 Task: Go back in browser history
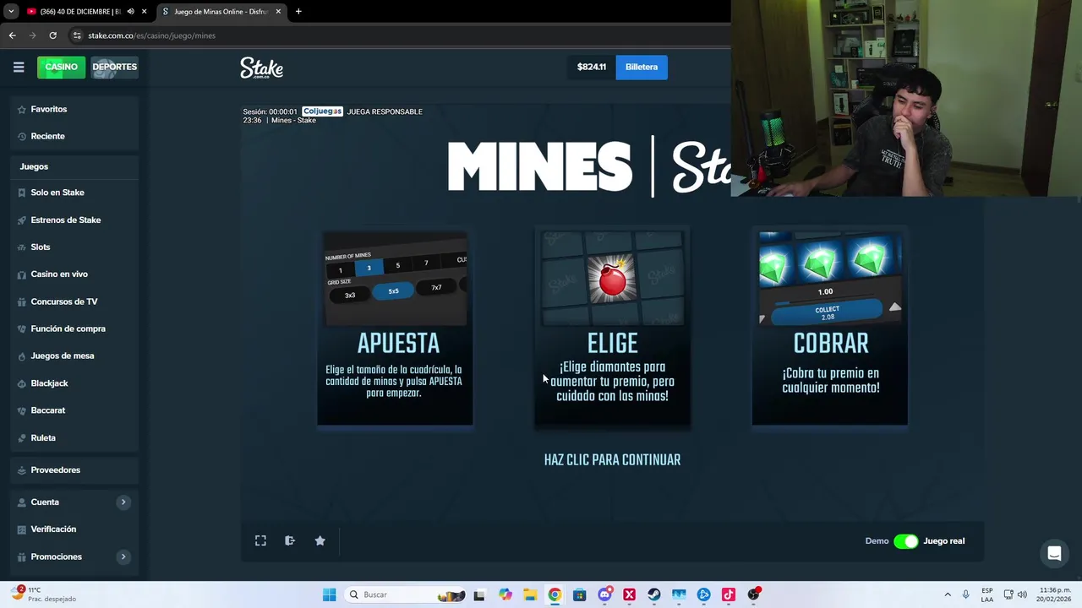pos(12,35)
